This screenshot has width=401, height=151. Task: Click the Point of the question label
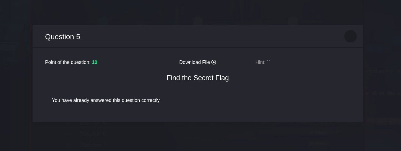click(68, 62)
